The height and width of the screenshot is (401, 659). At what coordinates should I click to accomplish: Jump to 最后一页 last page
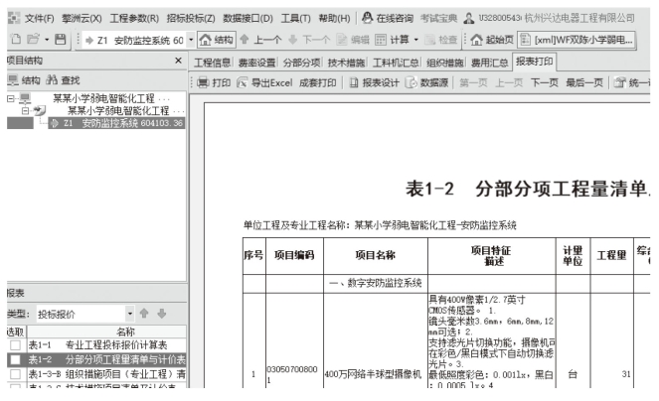(584, 82)
